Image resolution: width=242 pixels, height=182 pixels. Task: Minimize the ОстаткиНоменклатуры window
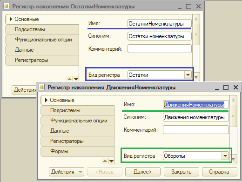[180, 7]
